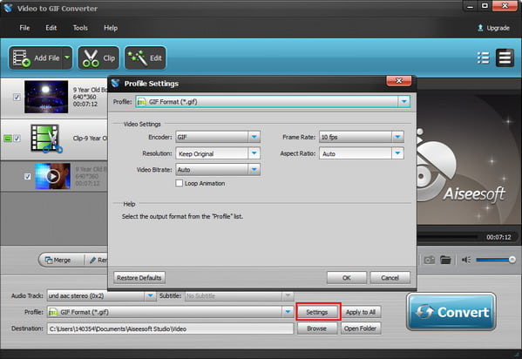Take a snapshot with the camera icon
This screenshot has height=359, width=522.
[x=430, y=260]
